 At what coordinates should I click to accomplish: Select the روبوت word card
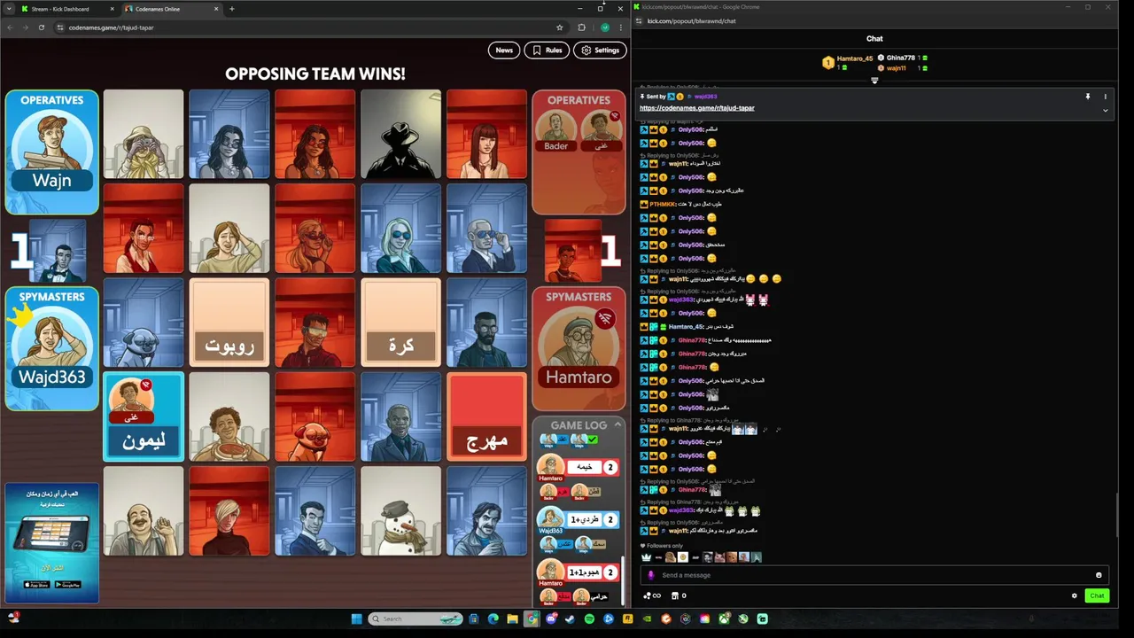[229, 323]
